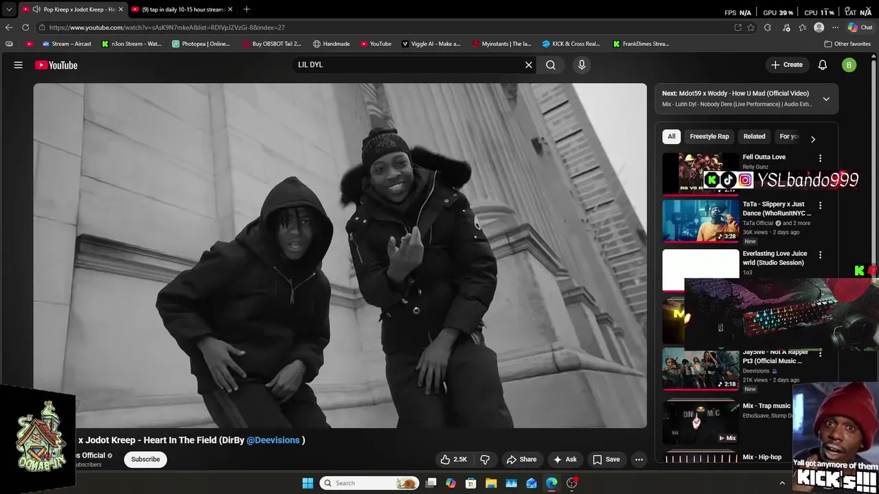Open the browser profile avatar
Viewport: 879px width, 494px height.
[819, 27]
